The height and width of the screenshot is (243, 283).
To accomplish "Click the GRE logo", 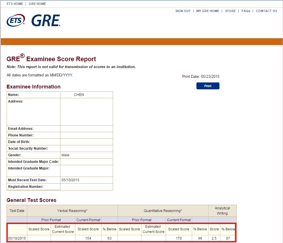I will coord(46,21).
